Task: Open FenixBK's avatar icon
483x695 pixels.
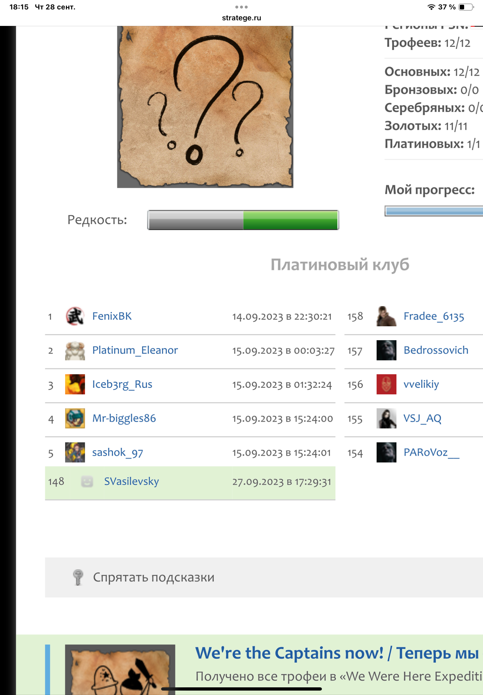Action: (75, 316)
